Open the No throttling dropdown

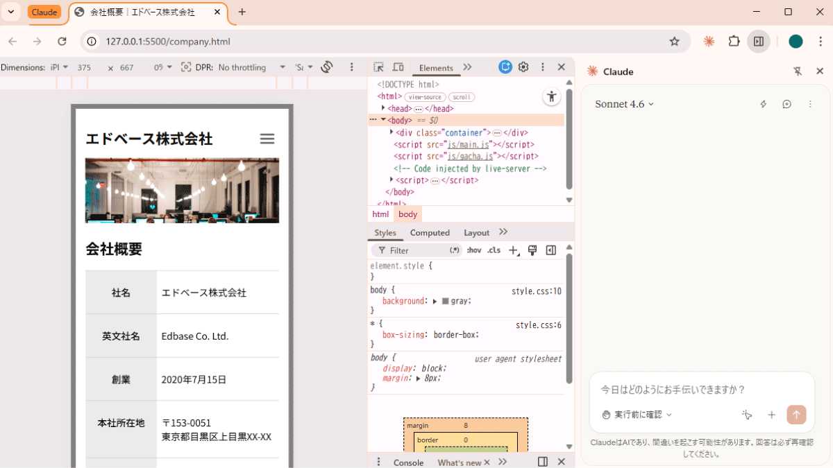tap(252, 67)
